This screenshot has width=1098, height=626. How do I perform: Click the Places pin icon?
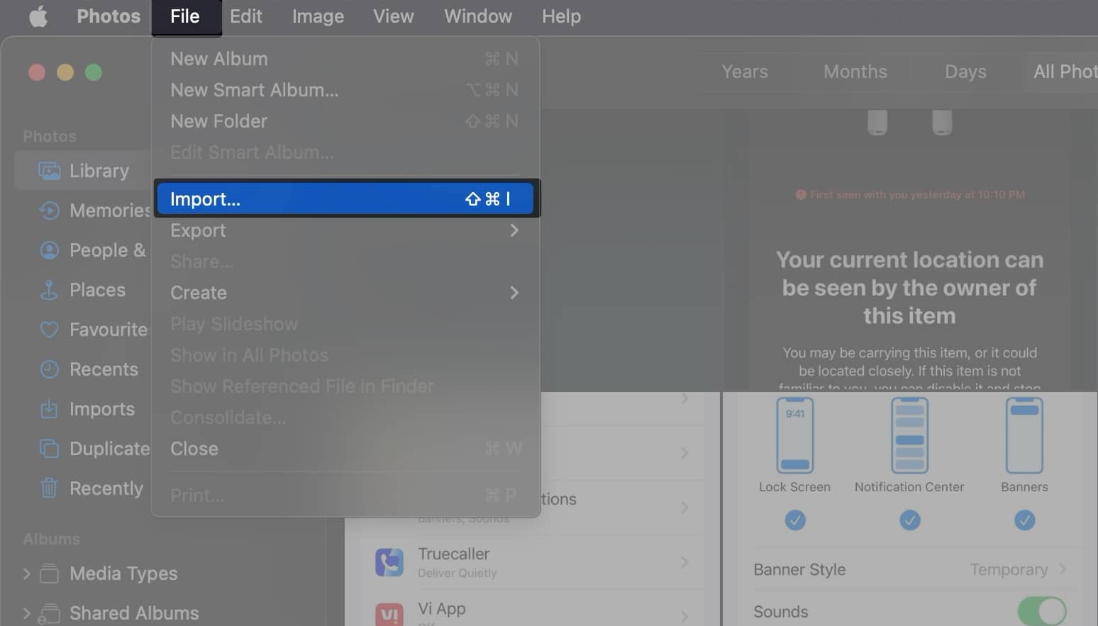[x=49, y=290]
